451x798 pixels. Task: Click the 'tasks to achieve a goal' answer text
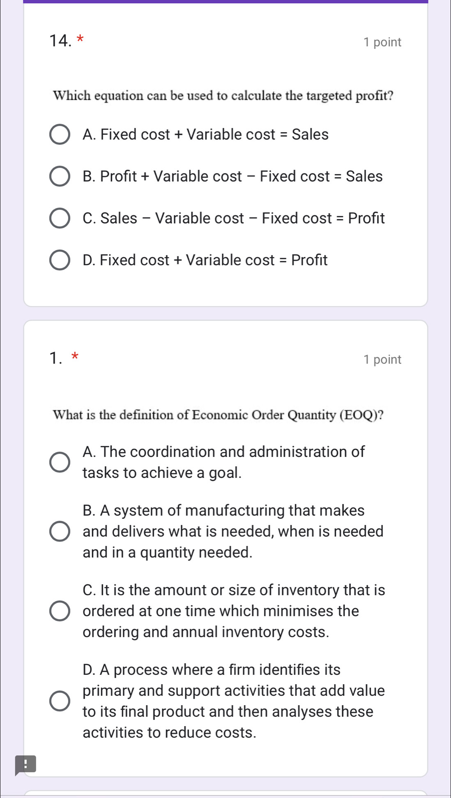click(162, 473)
